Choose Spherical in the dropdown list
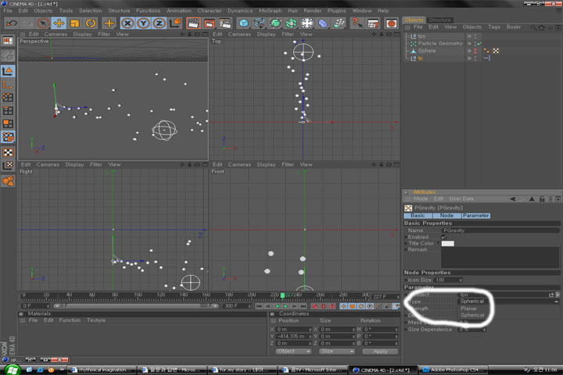Viewport: 563px width, 375px height. pyautogui.click(x=472, y=315)
